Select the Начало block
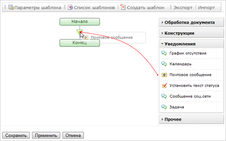The width and height of the screenshot is (226, 141). click(x=80, y=22)
